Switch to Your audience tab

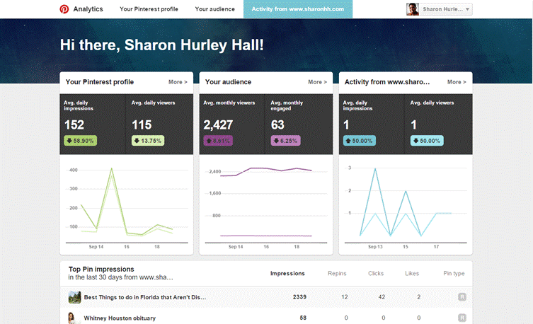point(215,9)
